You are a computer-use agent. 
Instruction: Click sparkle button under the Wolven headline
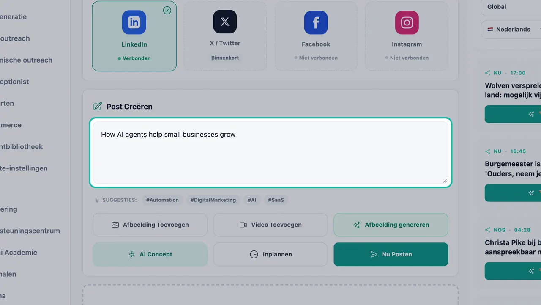[x=513, y=114]
